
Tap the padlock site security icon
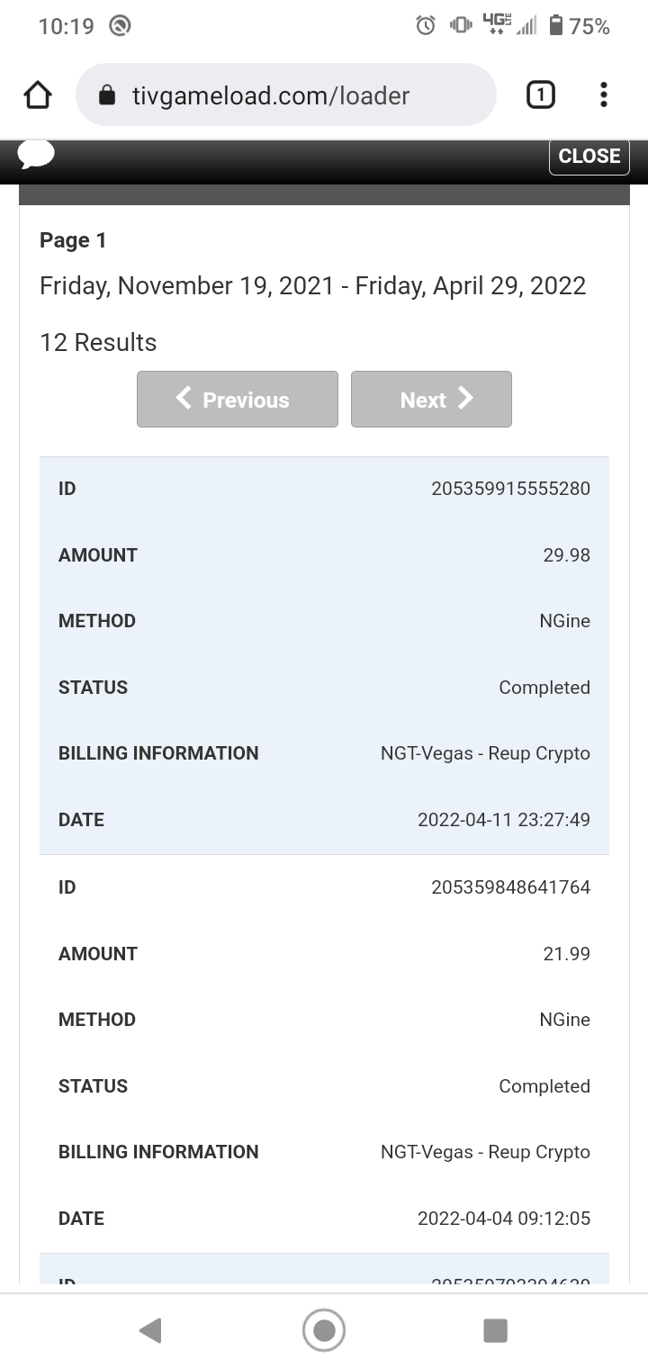point(107,95)
